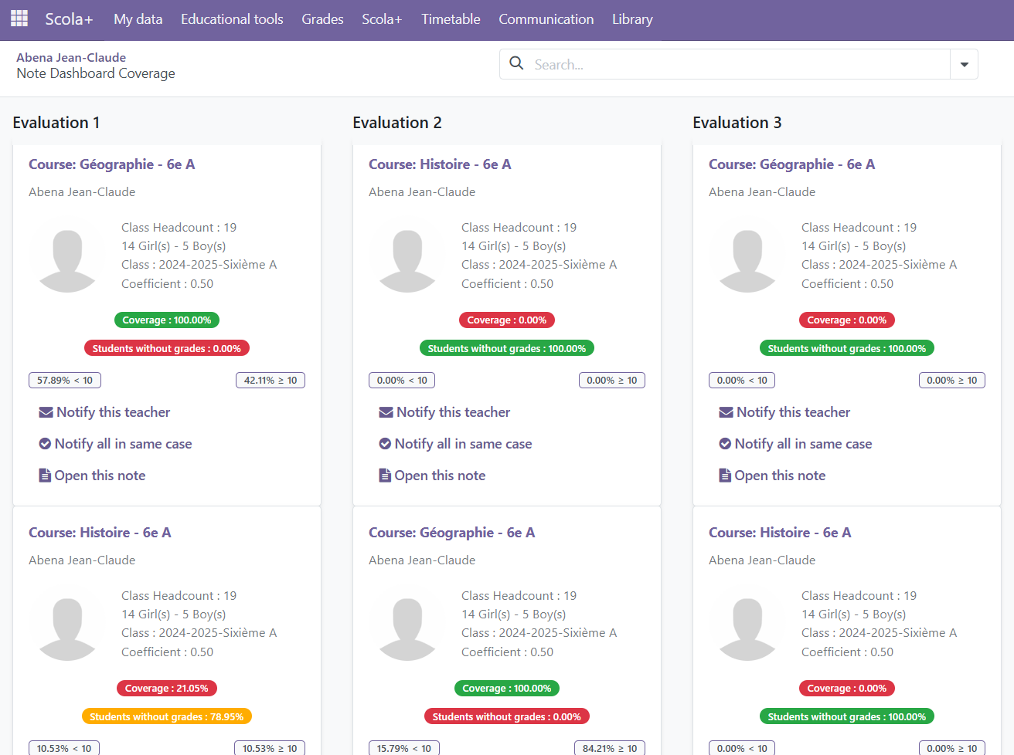Open Course: Géographie - 6e A under Evaluation 3

point(792,164)
